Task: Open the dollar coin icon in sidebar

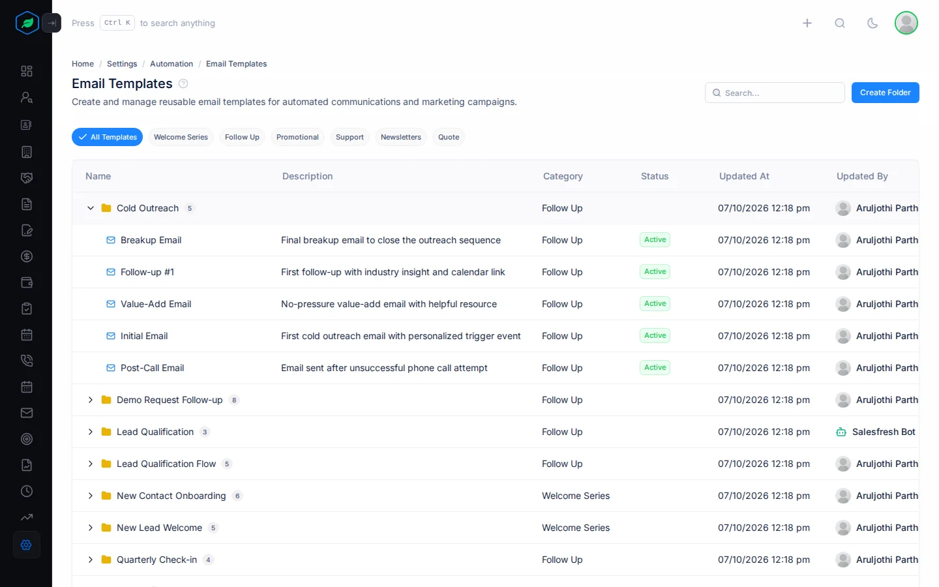Action: (27, 256)
